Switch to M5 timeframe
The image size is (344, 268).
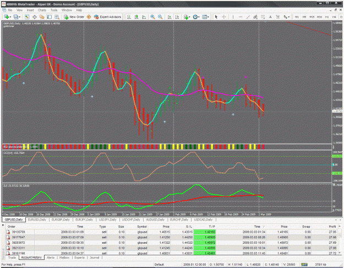point(304,17)
